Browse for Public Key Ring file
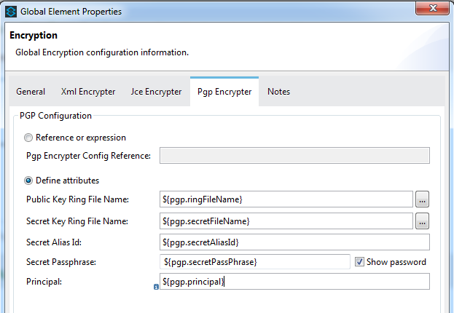The width and height of the screenshot is (454, 313). tap(423, 199)
